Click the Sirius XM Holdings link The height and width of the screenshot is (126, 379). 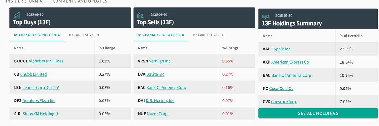pyautogui.click(x=40, y=114)
